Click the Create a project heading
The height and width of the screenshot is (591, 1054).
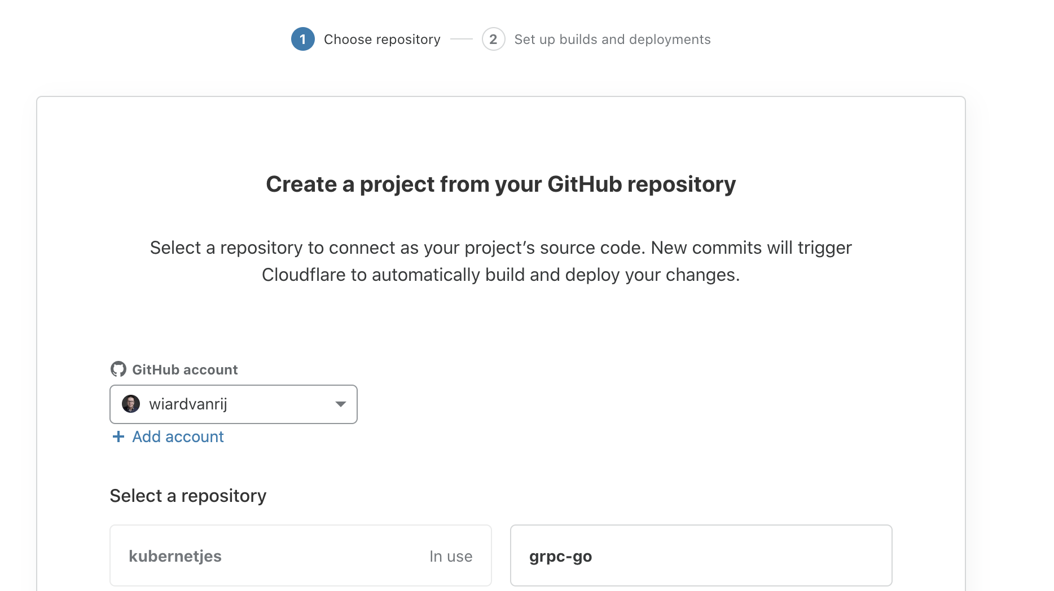pyautogui.click(x=501, y=184)
